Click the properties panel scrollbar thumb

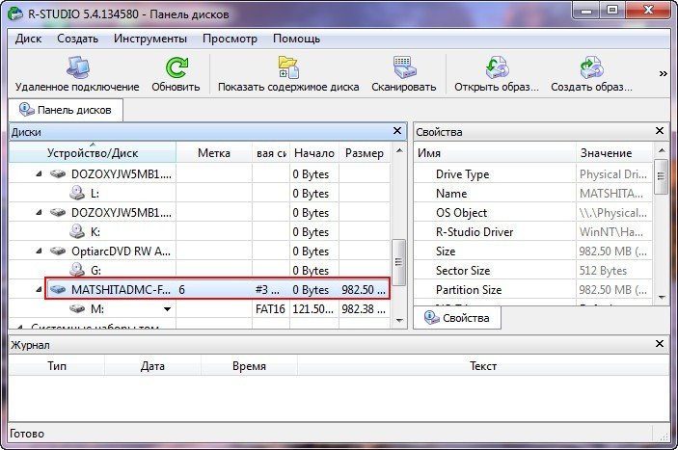tap(661, 176)
